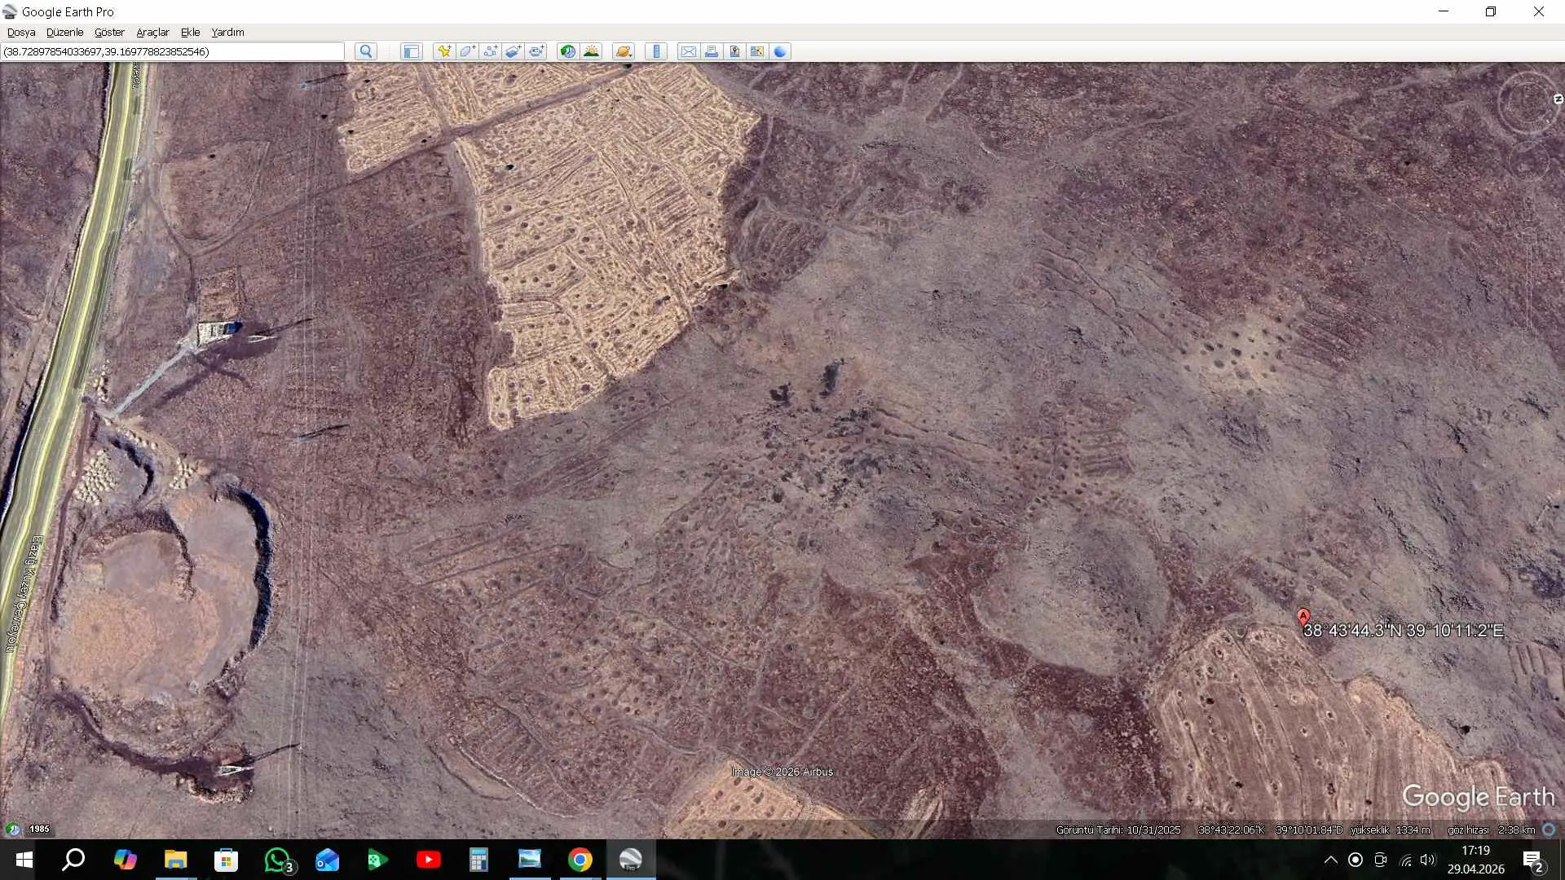Viewport: 1565px width, 880px height.
Task: Add an image overlay icon
Action: (513, 51)
